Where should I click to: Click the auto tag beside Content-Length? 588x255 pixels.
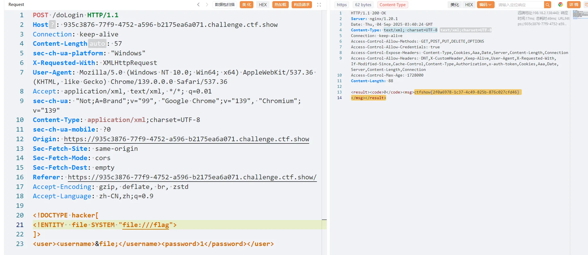click(x=97, y=43)
